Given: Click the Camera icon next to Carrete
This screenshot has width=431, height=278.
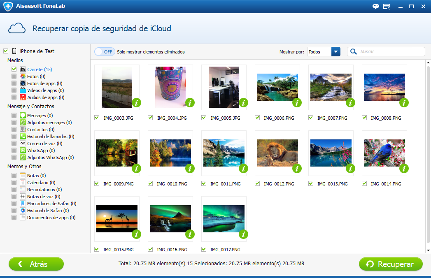Looking at the screenshot, I should (x=23, y=69).
